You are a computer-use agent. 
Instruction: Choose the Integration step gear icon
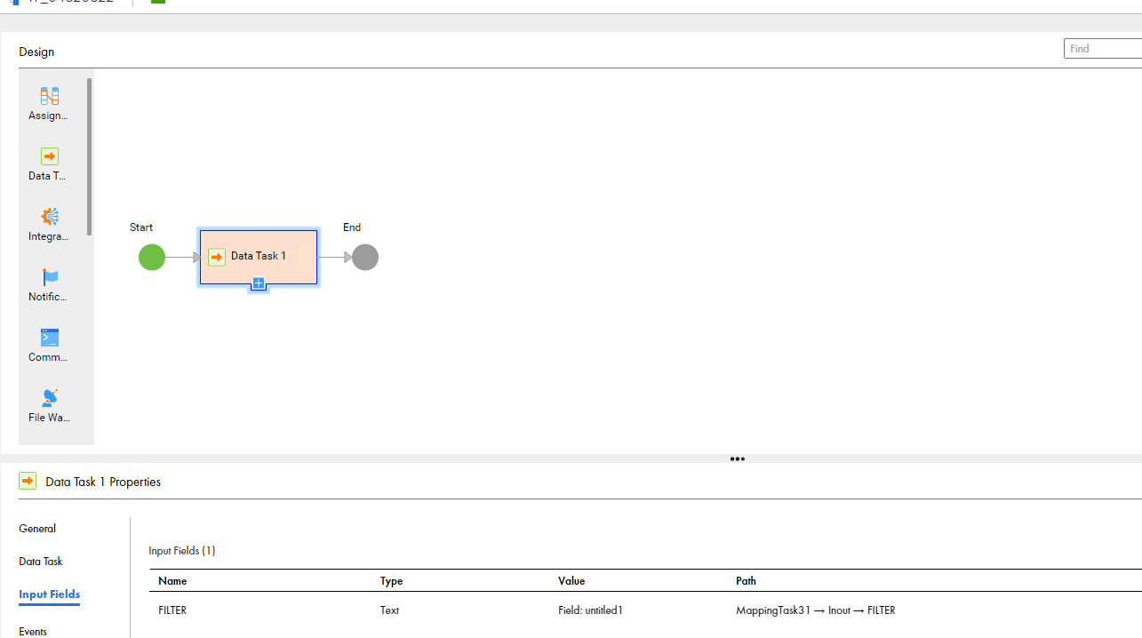pyautogui.click(x=50, y=217)
